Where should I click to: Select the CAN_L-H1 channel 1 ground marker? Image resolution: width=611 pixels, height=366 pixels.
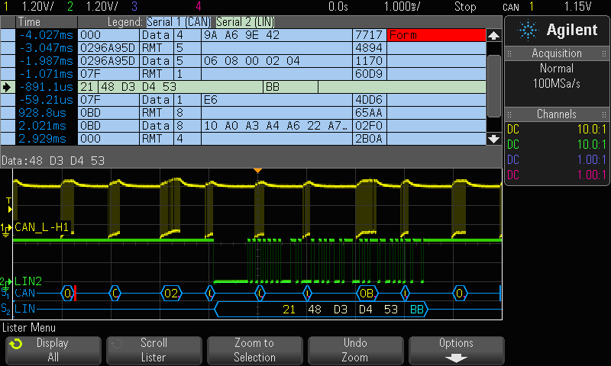[x=6, y=228]
